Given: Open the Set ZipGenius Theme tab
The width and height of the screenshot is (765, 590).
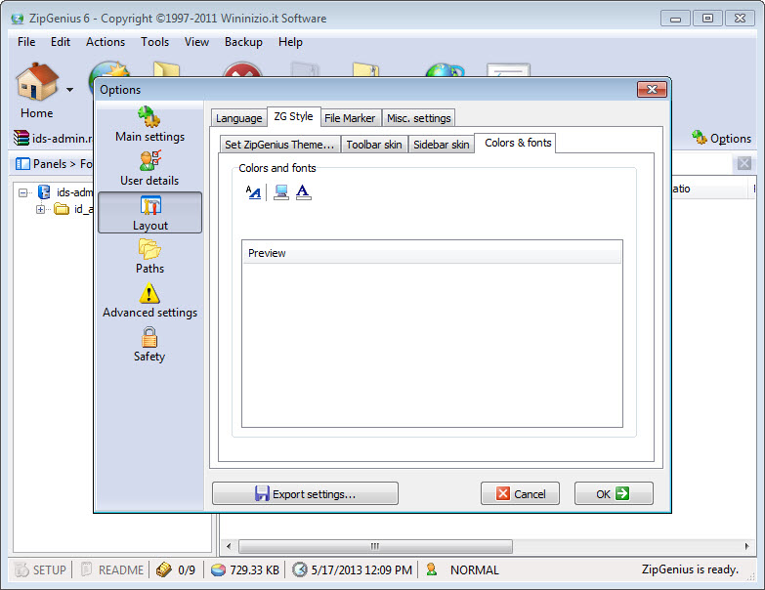Looking at the screenshot, I should pos(279,145).
